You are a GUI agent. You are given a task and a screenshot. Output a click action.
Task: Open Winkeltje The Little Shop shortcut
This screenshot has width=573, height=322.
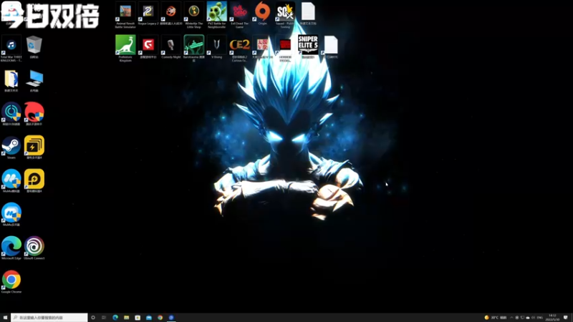193,14
